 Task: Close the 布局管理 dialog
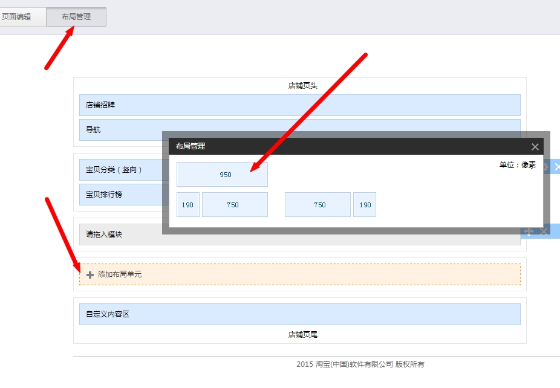535,146
